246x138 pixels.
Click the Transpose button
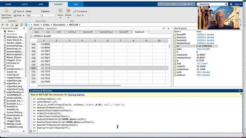coord(80,11)
